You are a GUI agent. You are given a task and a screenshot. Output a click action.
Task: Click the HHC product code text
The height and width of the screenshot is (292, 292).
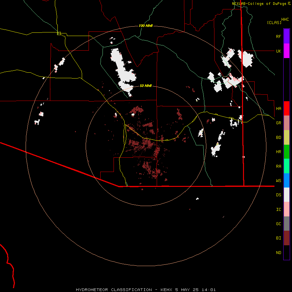[x=285, y=19]
